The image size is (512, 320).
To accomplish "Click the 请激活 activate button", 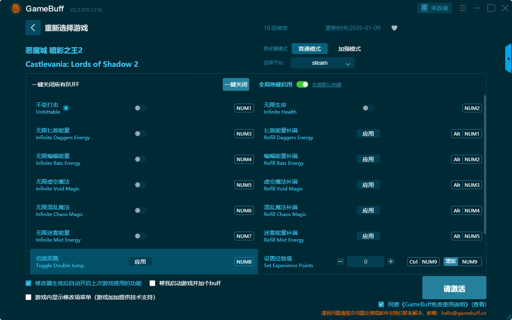I will [x=454, y=288].
